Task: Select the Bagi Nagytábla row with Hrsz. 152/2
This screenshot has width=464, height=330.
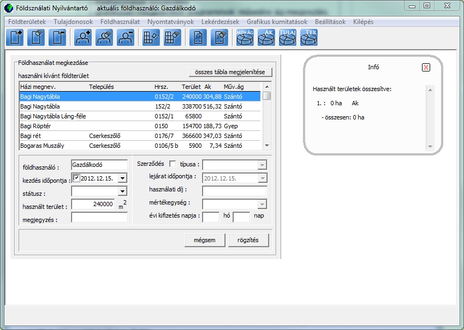Action: 140,106
